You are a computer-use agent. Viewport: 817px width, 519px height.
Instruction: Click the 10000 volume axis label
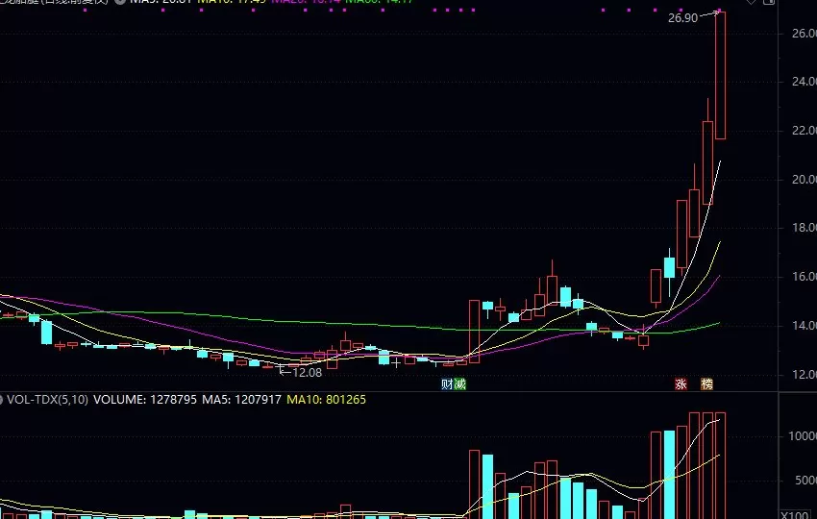tap(801, 436)
